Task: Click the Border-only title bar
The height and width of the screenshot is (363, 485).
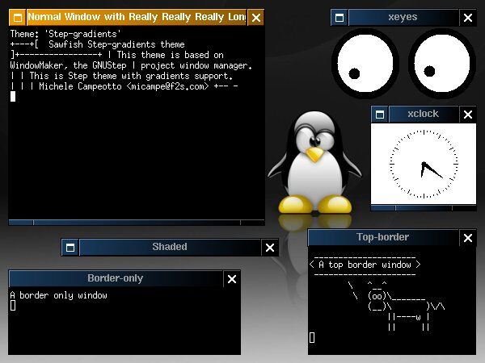Action: pos(116,279)
